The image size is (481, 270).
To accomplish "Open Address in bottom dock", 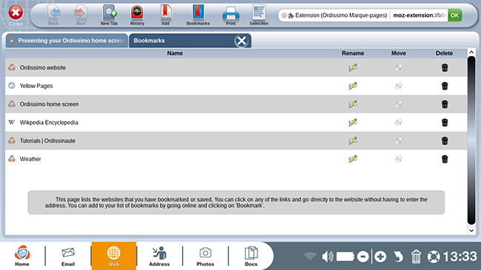I will (159, 256).
